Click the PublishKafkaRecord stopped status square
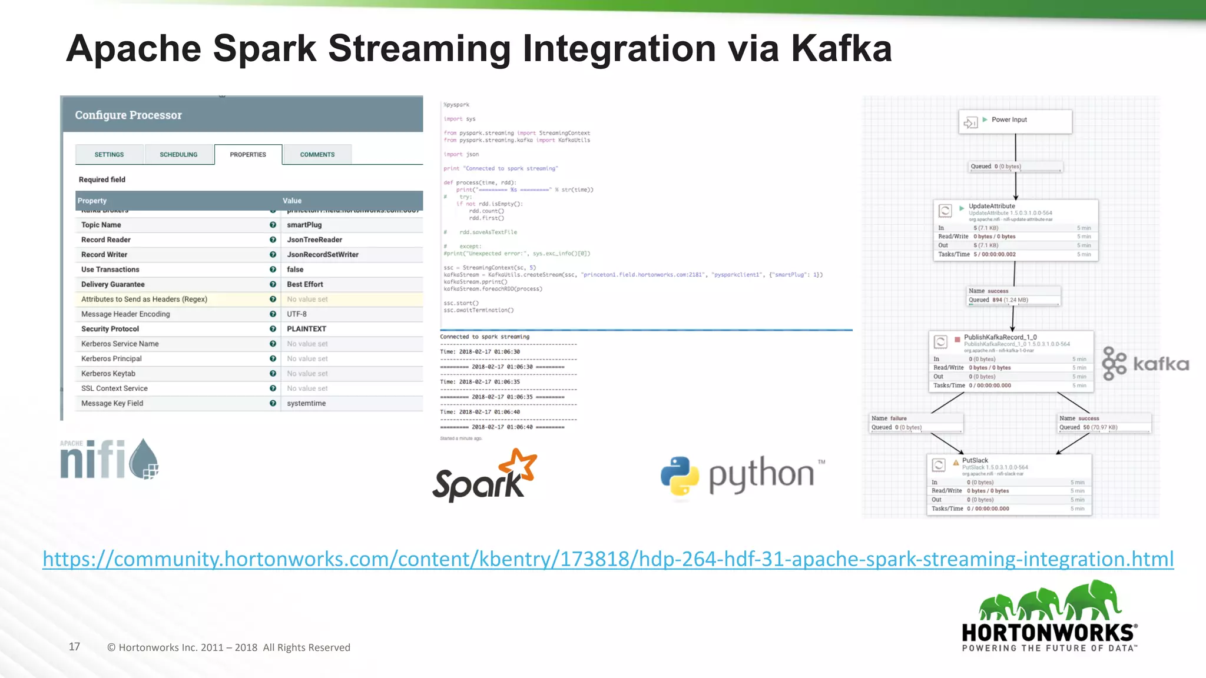 pos(957,340)
